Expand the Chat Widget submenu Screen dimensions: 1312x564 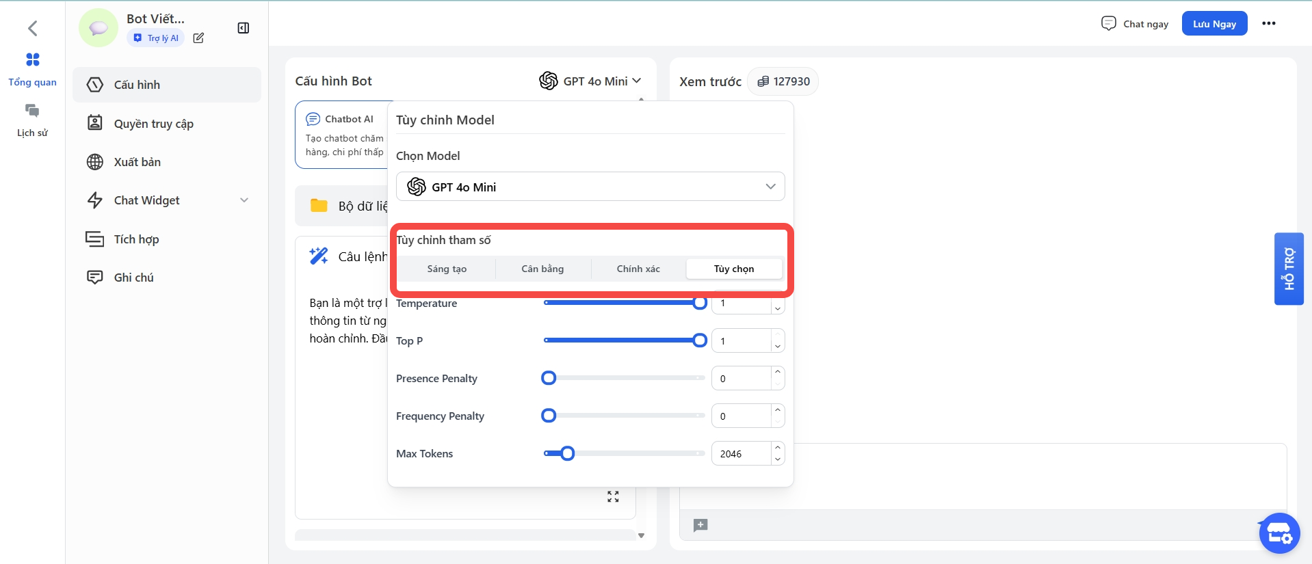[244, 200]
